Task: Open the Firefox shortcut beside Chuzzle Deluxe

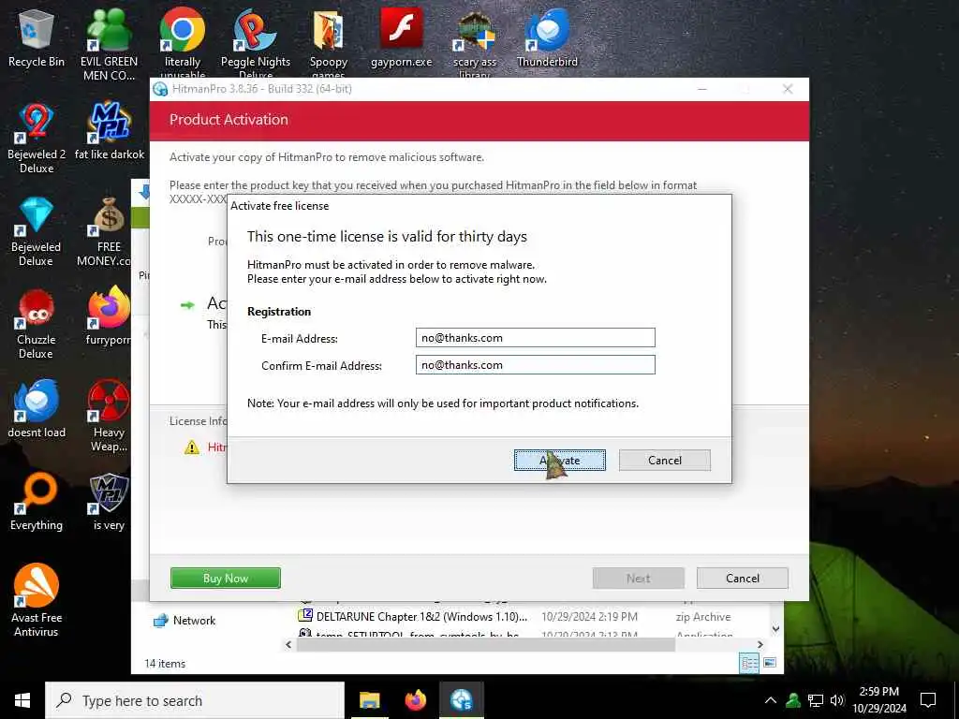Action: coord(109,316)
